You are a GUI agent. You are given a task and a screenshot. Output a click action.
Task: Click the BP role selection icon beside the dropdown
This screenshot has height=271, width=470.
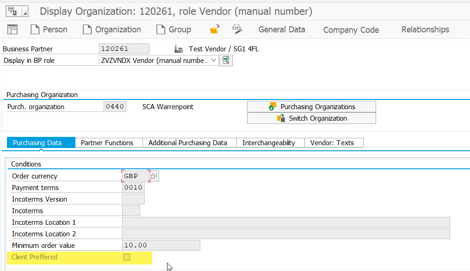[x=226, y=60]
